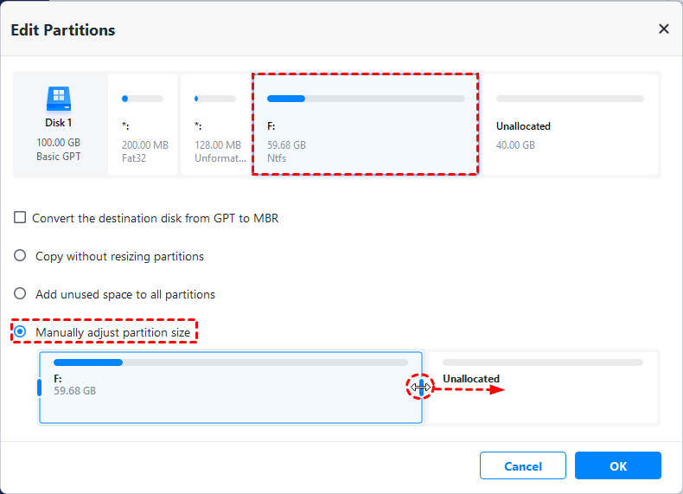Select Manually adjust partition size option

coord(20,332)
